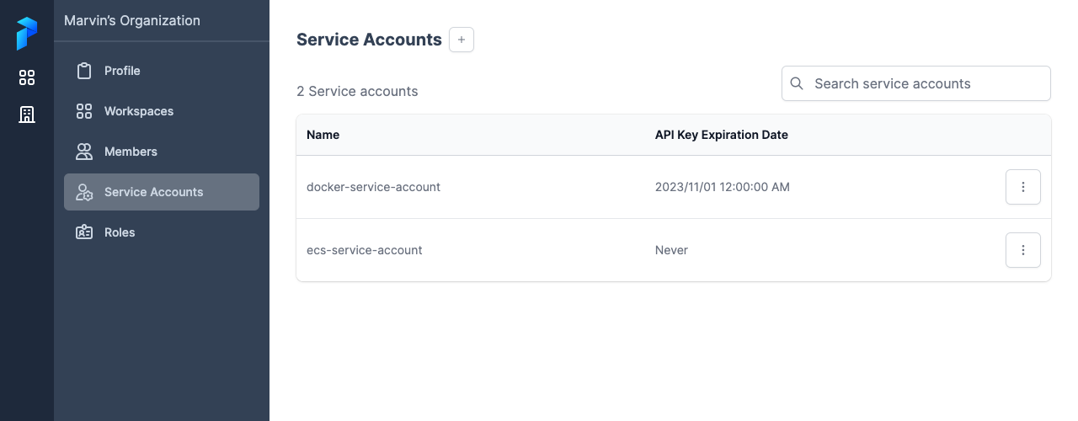Open organization building icon in left rail

[27, 115]
